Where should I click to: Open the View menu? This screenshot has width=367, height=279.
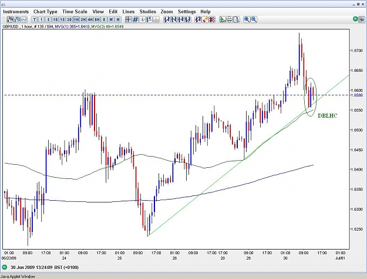[x=98, y=12]
